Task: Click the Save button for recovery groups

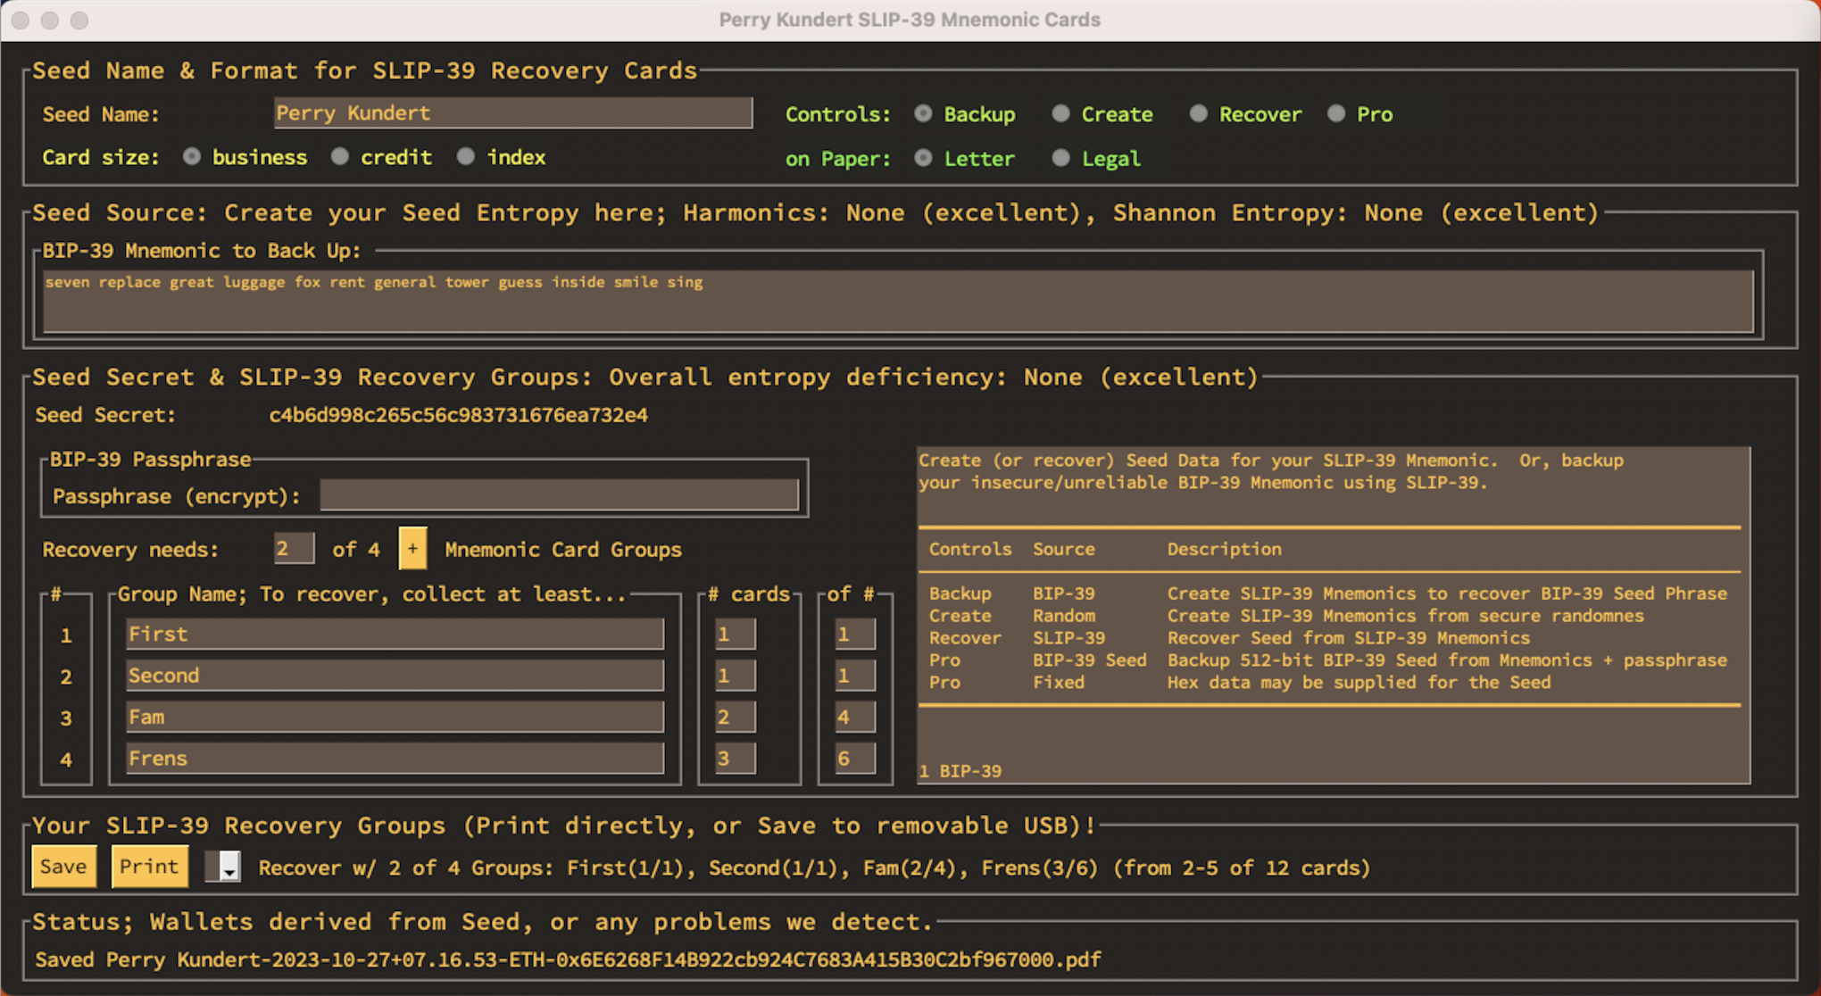Action: [62, 867]
